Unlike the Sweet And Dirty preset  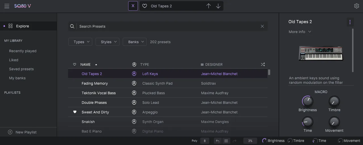coord(75,112)
